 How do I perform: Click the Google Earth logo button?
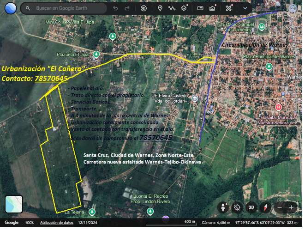click(10, 8)
